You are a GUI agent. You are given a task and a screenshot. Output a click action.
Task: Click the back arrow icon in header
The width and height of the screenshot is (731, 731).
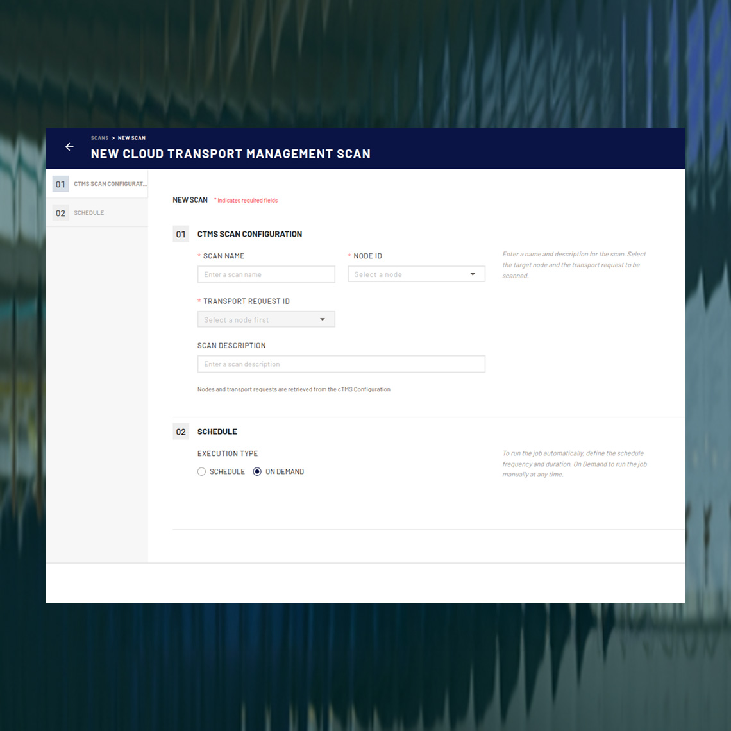pos(69,147)
